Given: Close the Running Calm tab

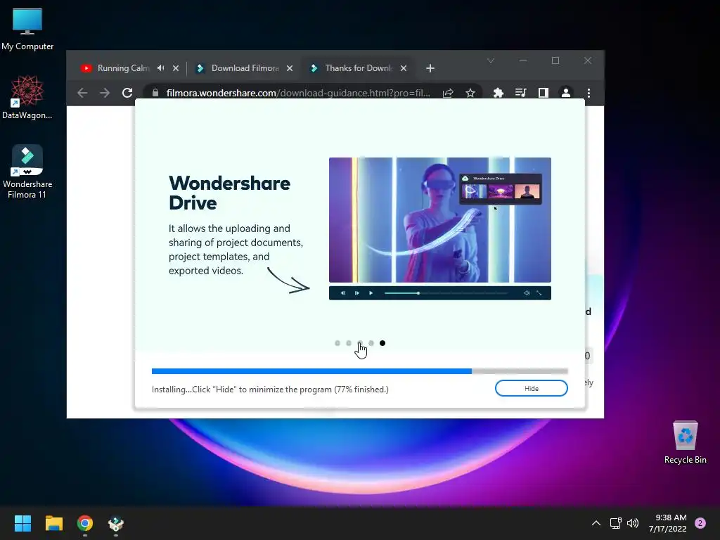Looking at the screenshot, I should click(x=176, y=68).
